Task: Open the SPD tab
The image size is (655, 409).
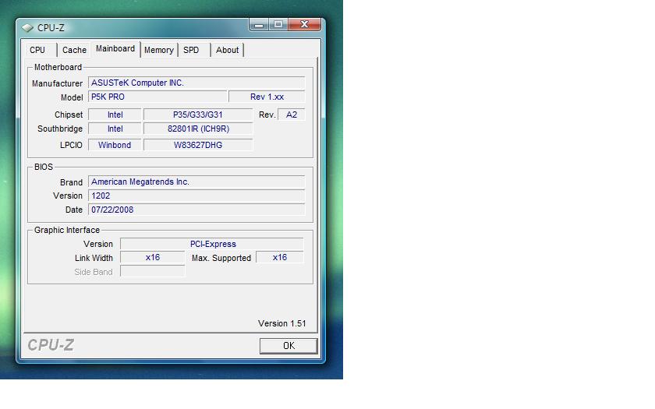Action: tap(191, 50)
